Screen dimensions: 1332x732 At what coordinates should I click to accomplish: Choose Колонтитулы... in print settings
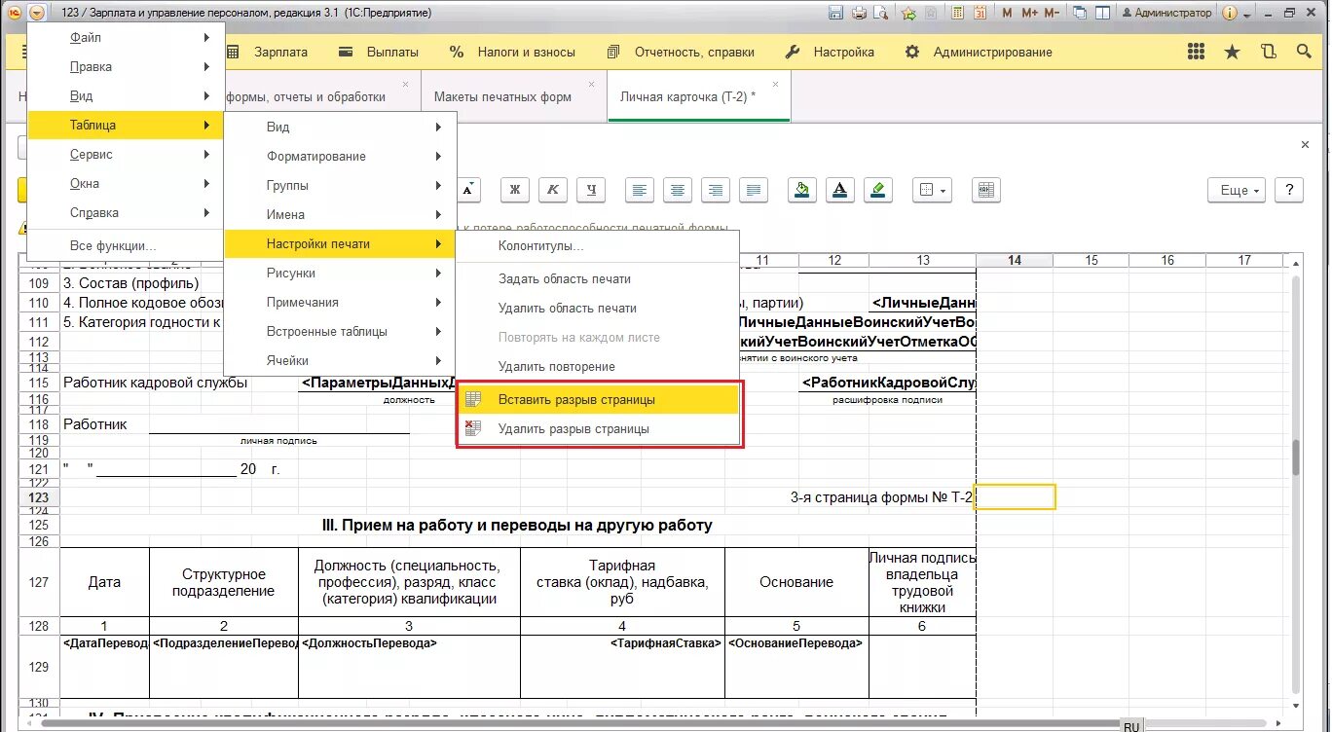598,246
